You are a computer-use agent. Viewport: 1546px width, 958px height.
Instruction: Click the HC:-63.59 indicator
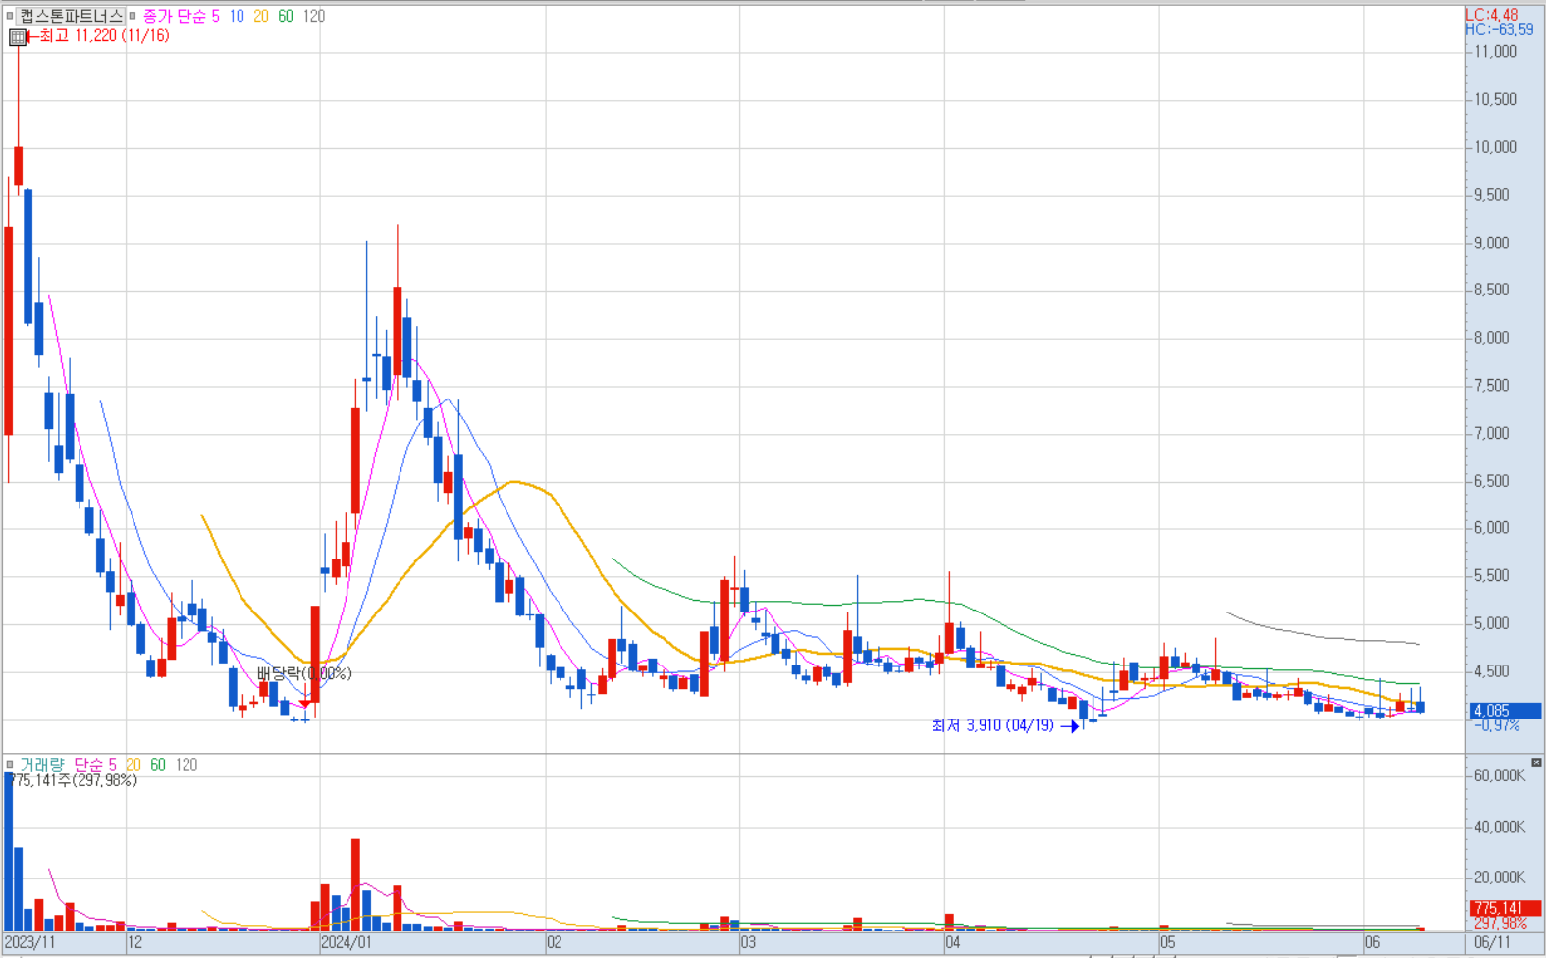1500,29
